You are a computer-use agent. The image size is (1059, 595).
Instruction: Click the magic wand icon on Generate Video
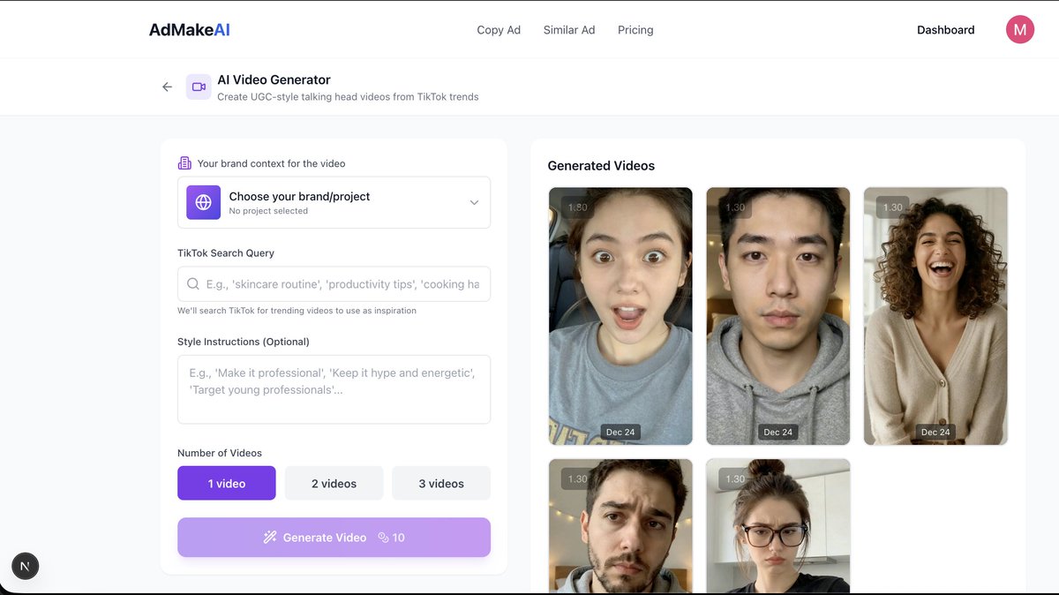pyautogui.click(x=270, y=537)
